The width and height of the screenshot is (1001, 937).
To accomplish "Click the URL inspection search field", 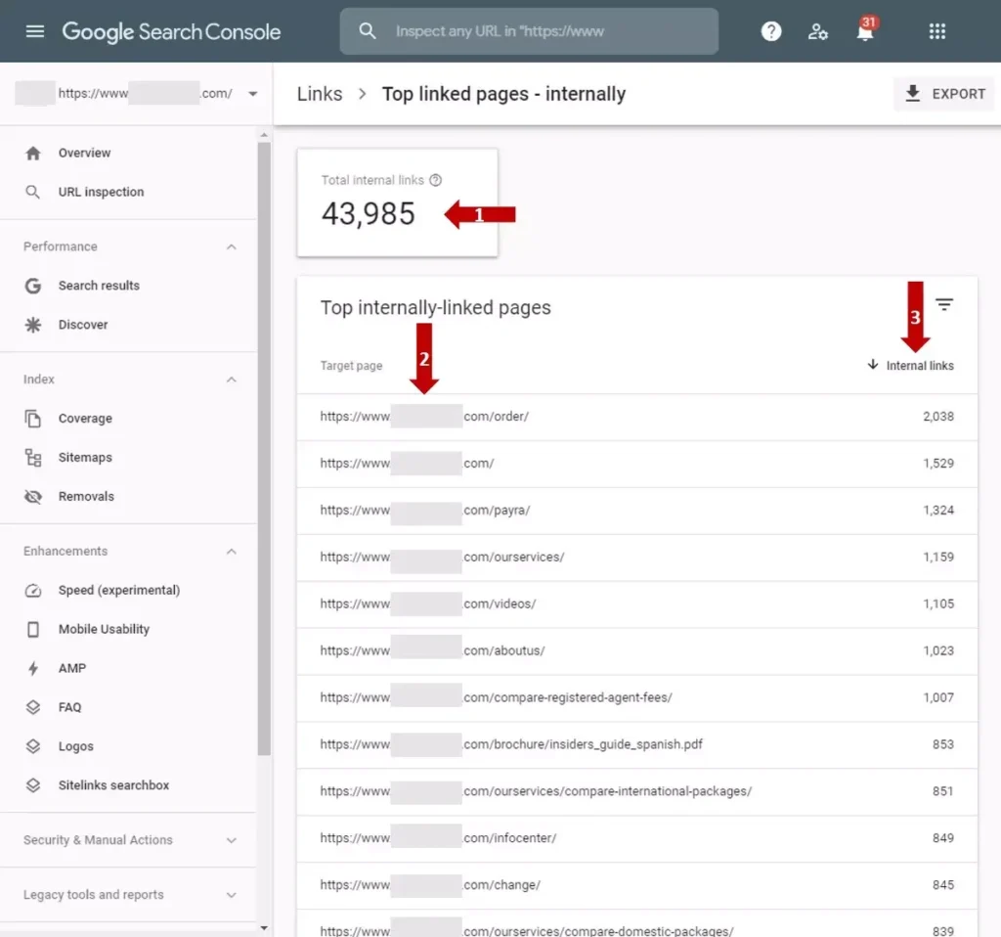I will pyautogui.click(x=529, y=31).
